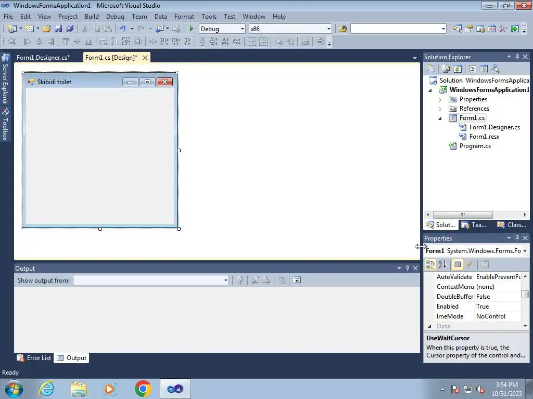Collapse the Data category in Properties
Viewport: 533px width, 399px height.
429,326
